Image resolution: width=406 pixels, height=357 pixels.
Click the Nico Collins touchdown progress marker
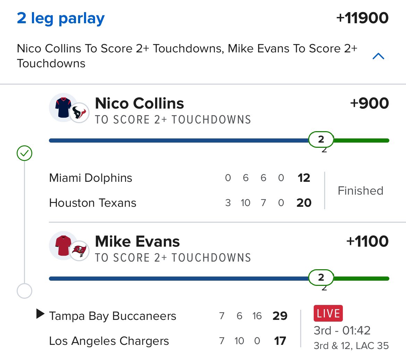pos(321,140)
